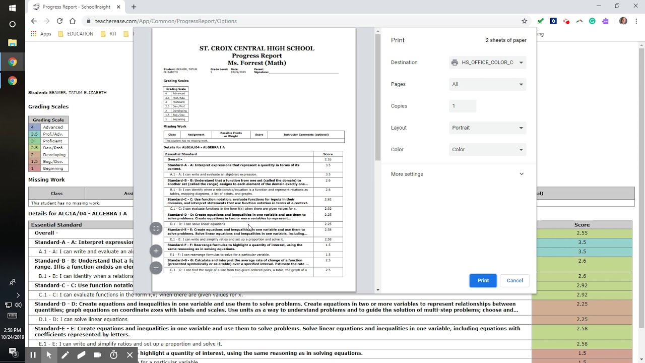Click the Overall score 2.55 cell
The width and height of the screenshot is (645, 363).
coord(582,233)
